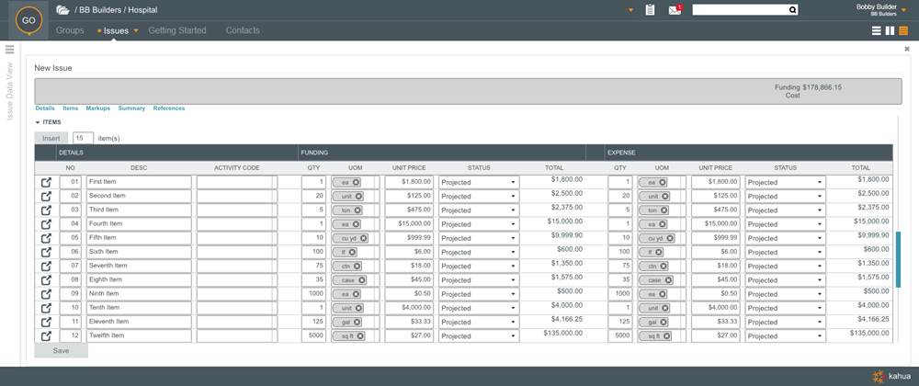Click the search magnifier icon

pyautogui.click(x=793, y=10)
